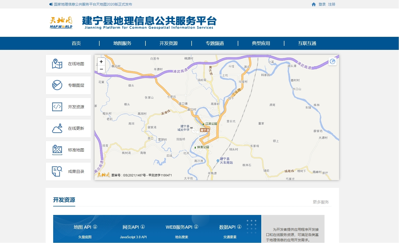The width and height of the screenshot is (399, 243).
Task: Expand the WEB服务API download arrow
Action: point(196,227)
